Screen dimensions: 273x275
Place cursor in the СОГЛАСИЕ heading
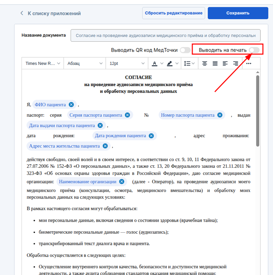[x=139, y=77]
